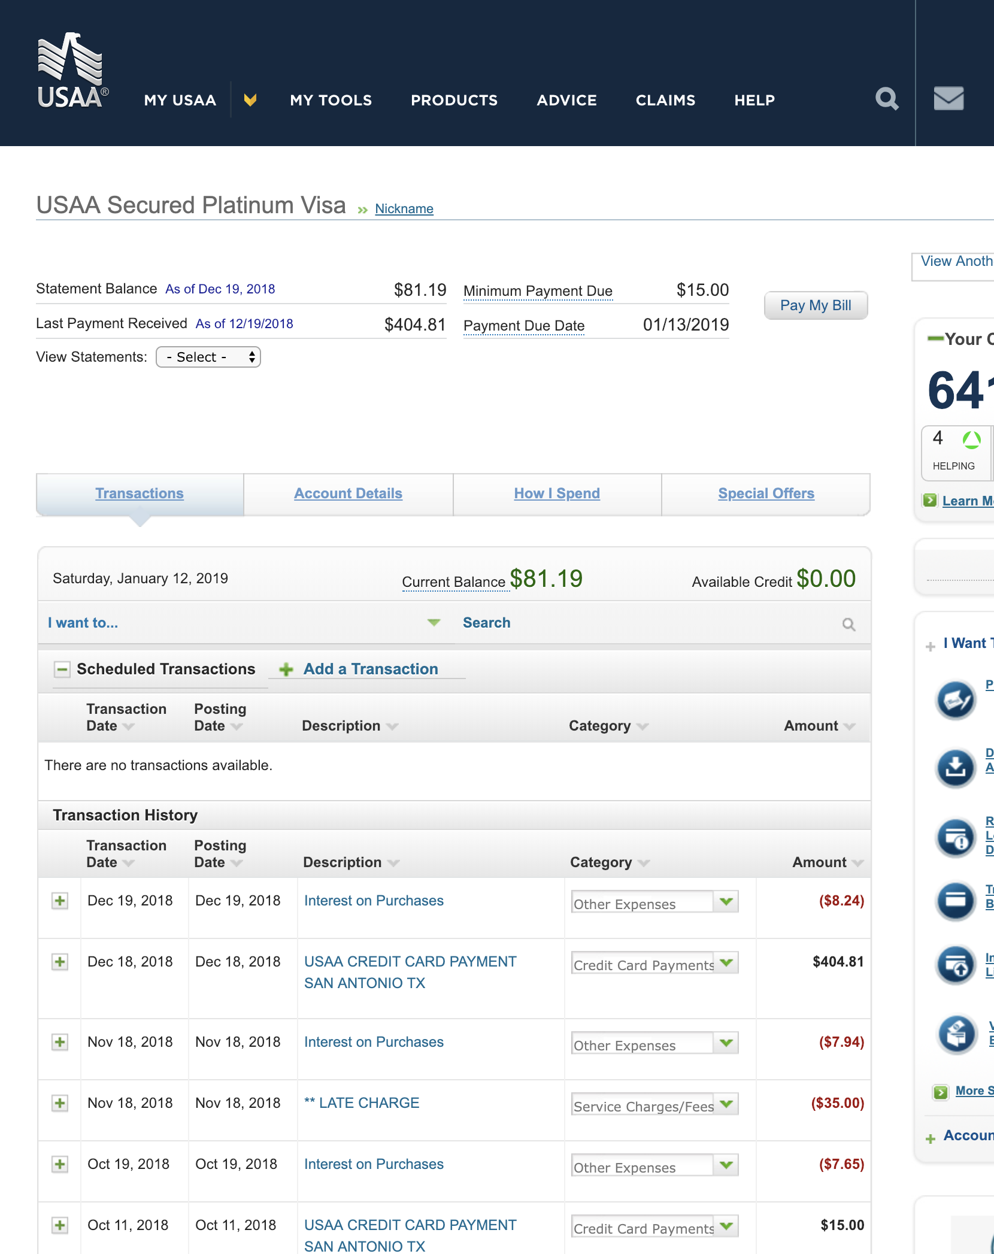Open the LATE CHARGE transaction link
The height and width of the screenshot is (1254, 994).
click(x=362, y=1103)
